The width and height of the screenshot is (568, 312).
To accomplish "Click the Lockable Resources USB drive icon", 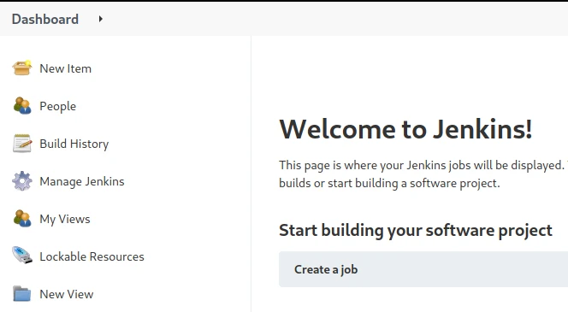I will [21, 256].
